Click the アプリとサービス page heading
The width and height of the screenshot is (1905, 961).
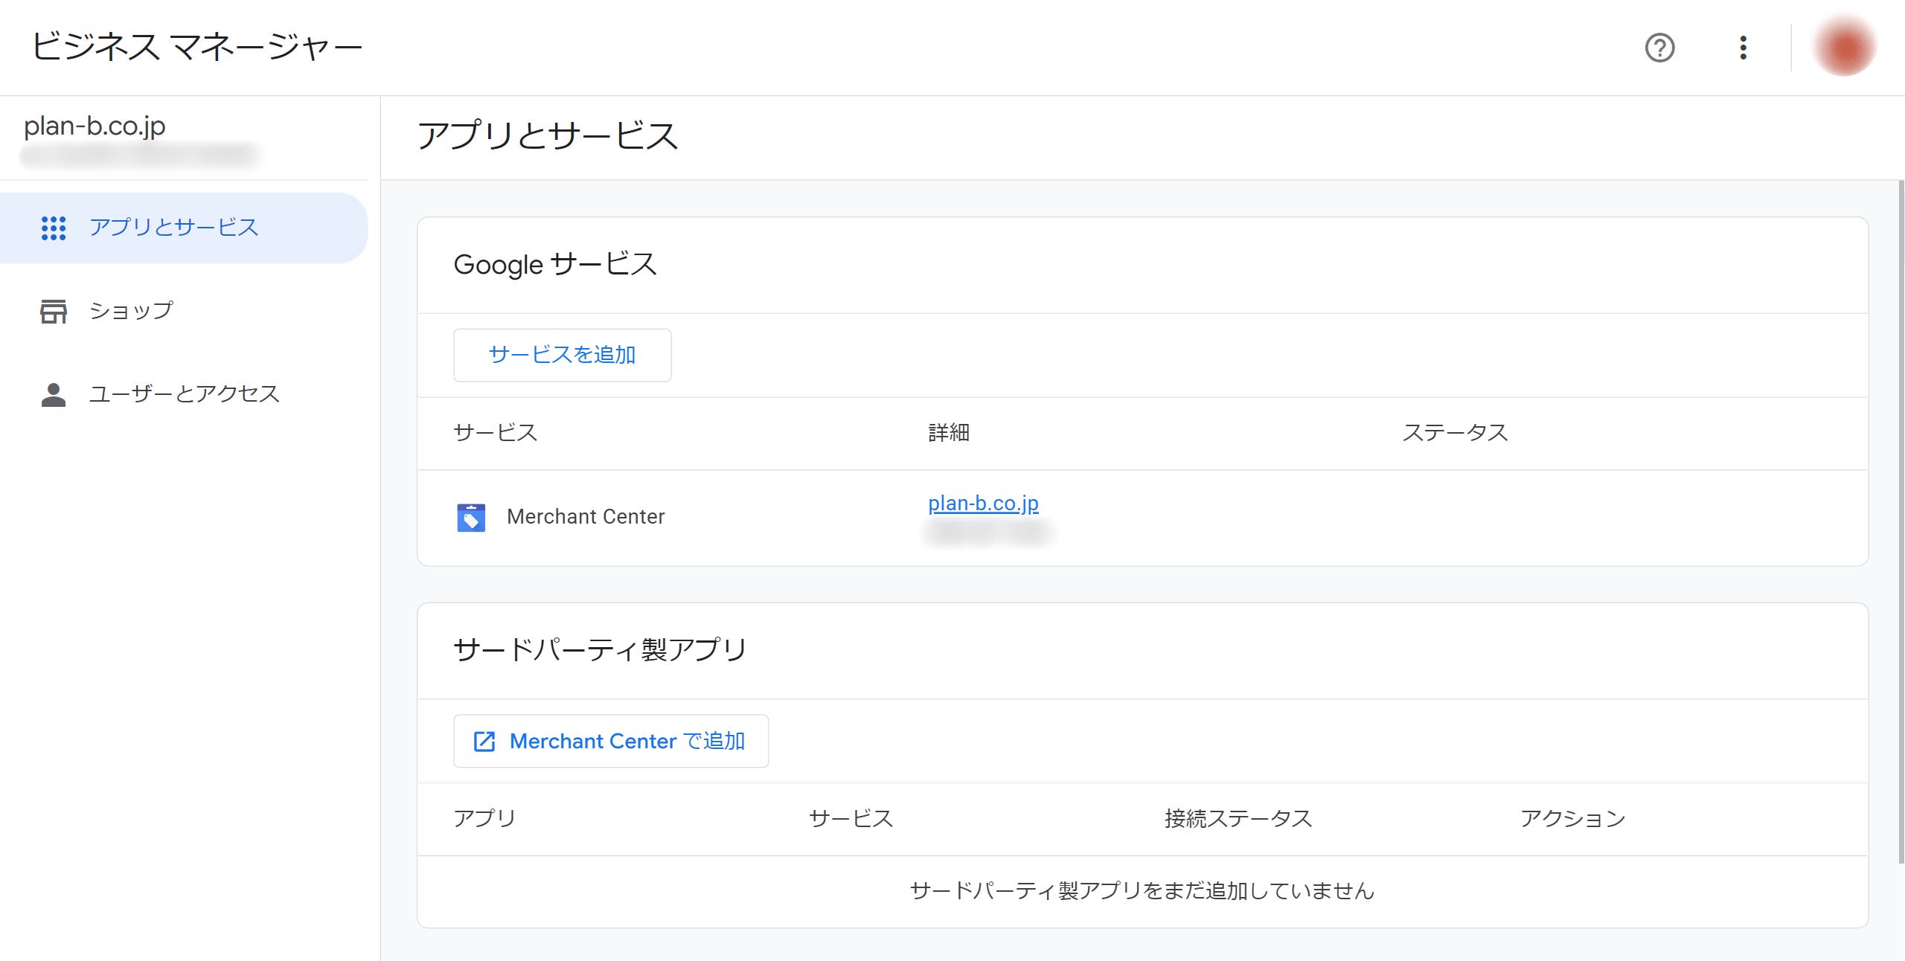tap(548, 136)
